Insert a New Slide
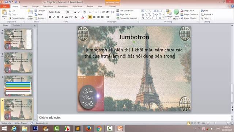Viewport: 234px width, 132px height. 30,15
